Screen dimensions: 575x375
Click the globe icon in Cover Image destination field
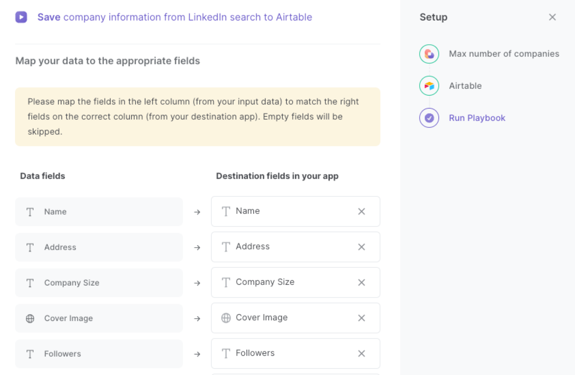pyautogui.click(x=226, y=318)
